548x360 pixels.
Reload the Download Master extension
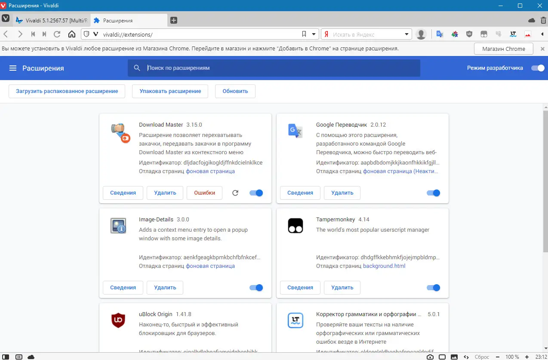pyautogui.click(x=235, y=193)
